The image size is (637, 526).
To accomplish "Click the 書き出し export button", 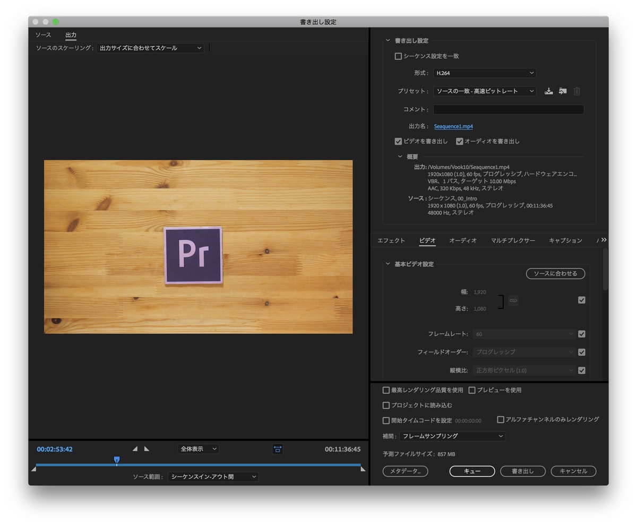I will point(523,471).
